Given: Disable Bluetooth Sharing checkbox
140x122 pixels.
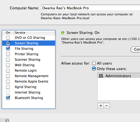Looking at the screenshot, I should pos(8,98).
